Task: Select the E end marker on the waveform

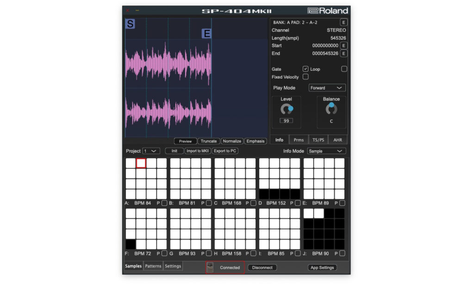Action: point(207,33)
